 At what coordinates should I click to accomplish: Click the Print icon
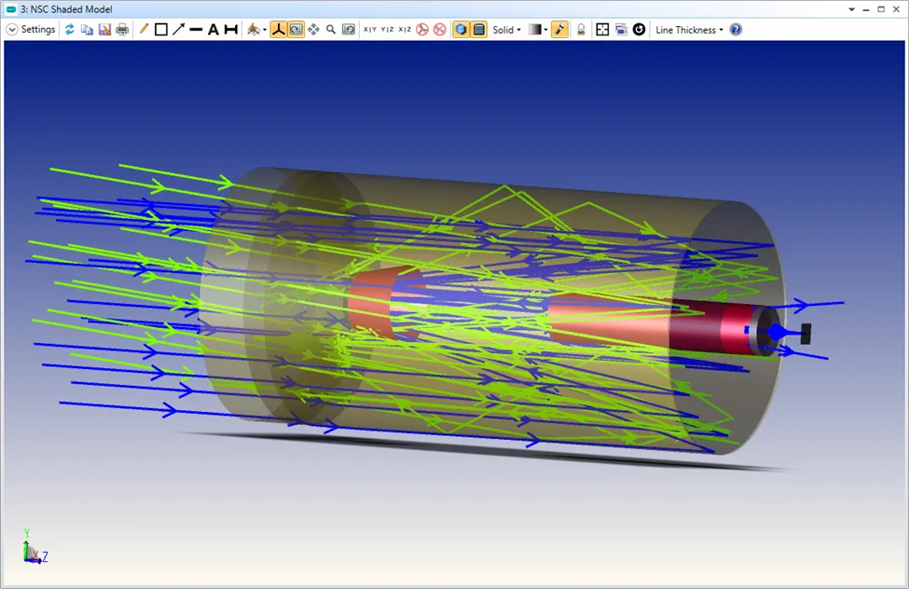point(122,30)
